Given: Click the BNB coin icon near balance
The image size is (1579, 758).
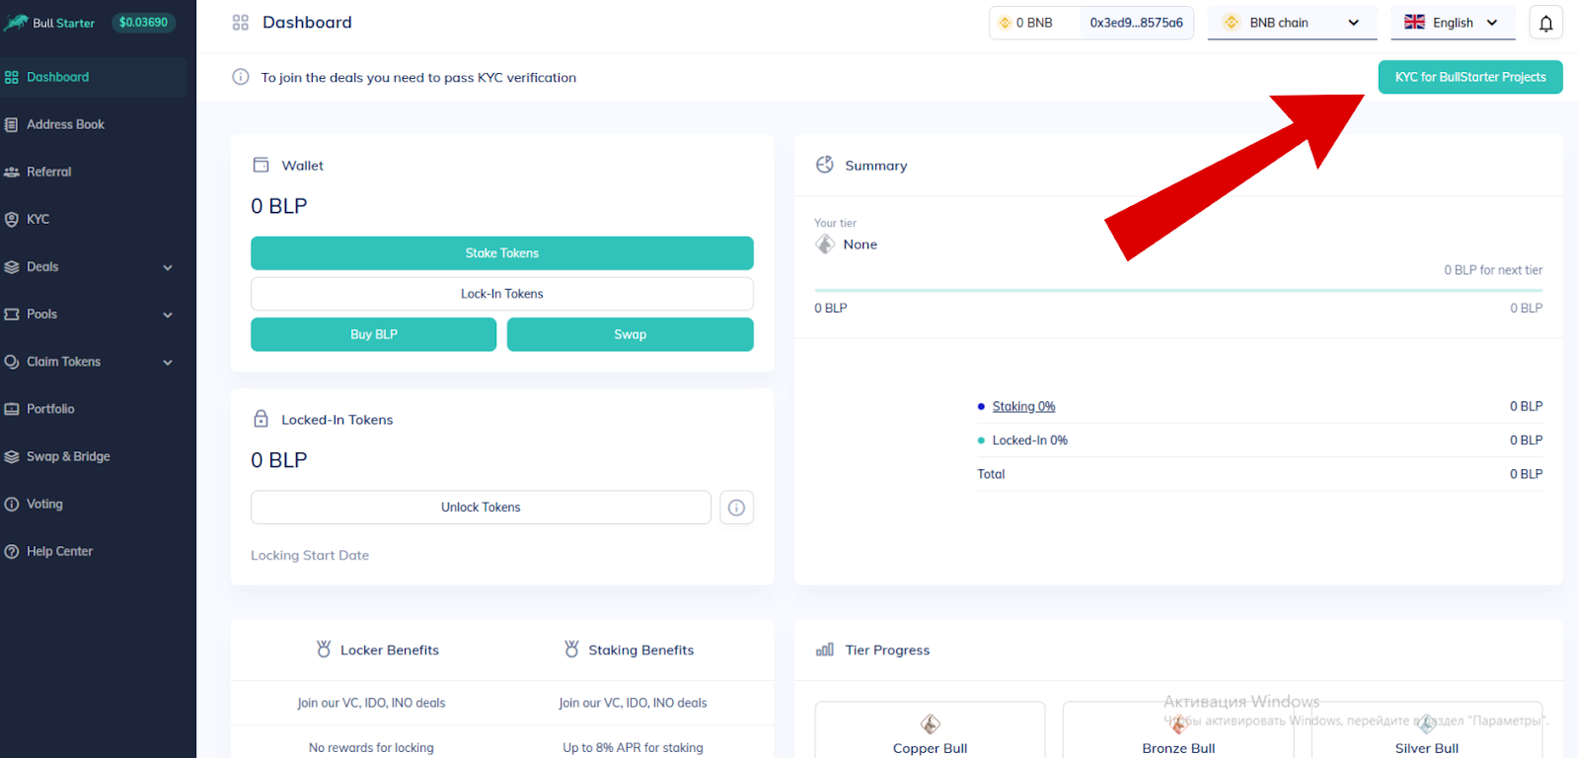Looking at the screenshot, I should 1005,23.
